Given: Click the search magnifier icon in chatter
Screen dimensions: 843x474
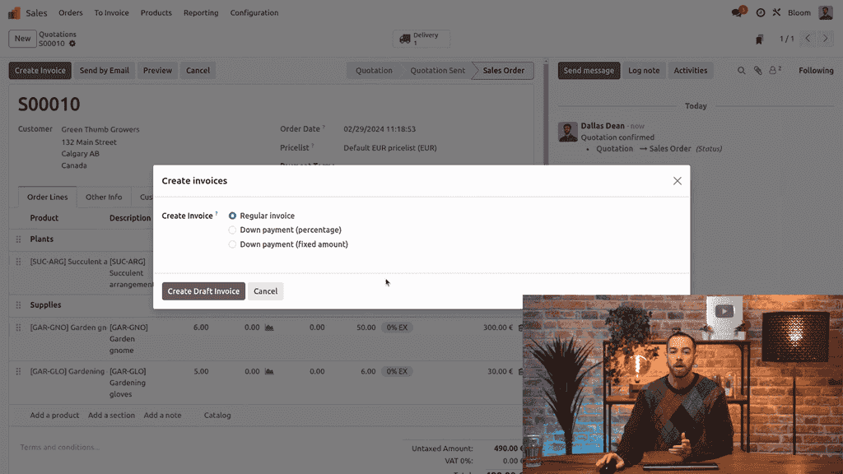Looking at the screenshot, I should [741, 71].
